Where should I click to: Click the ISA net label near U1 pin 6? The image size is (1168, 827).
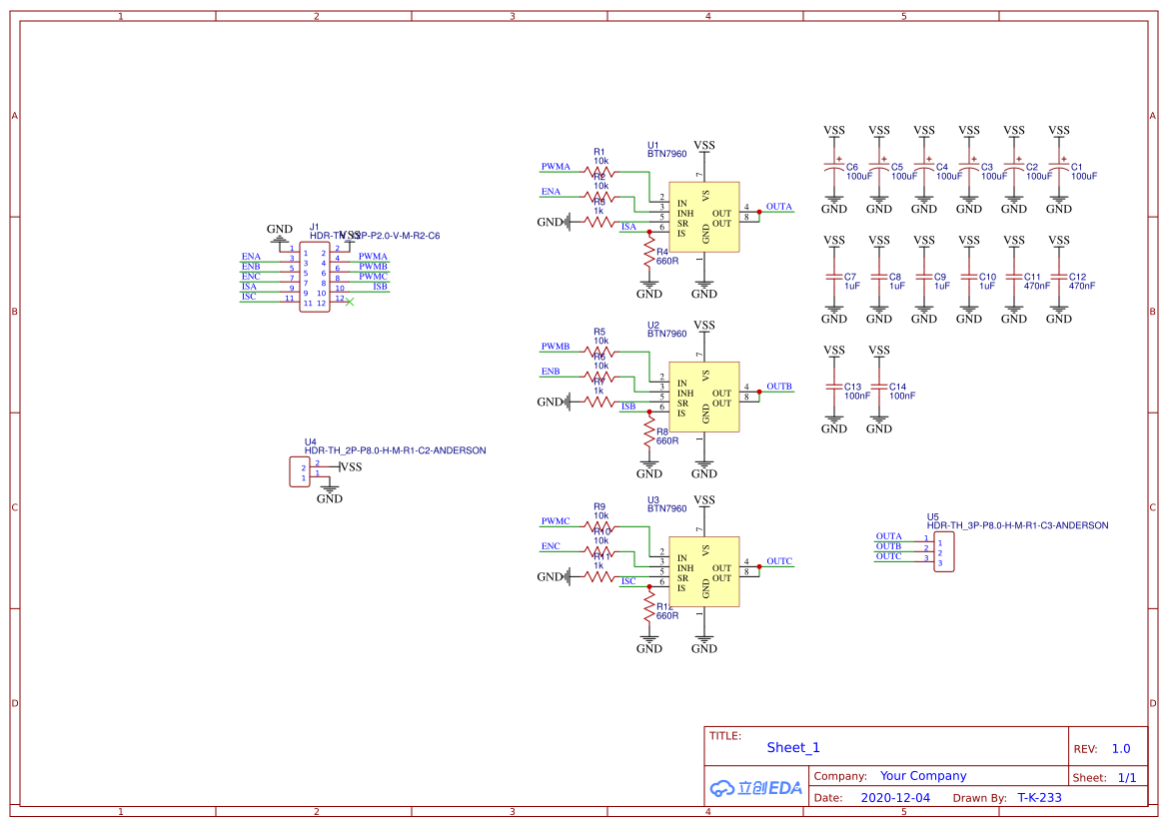[629, 227]
